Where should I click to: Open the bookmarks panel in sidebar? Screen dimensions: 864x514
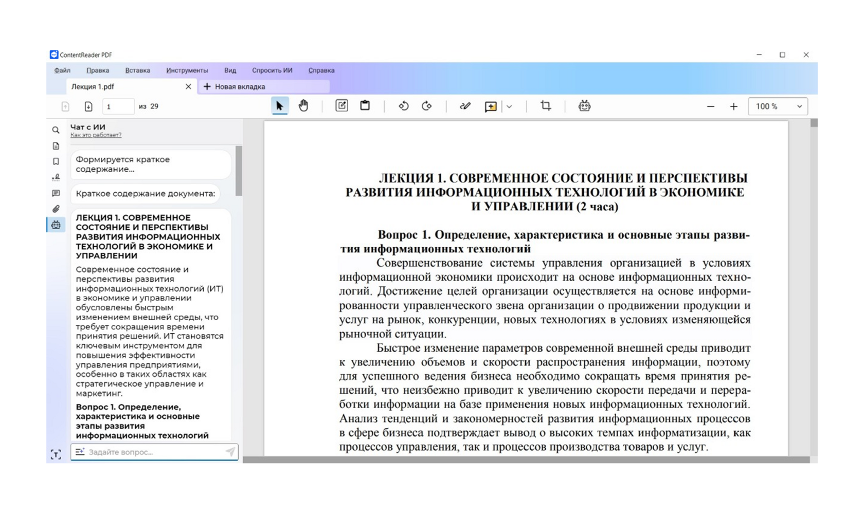56,161
